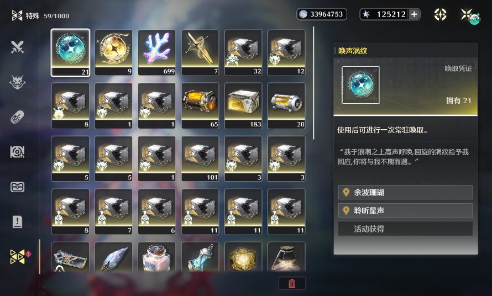The width and height of the screenshot is (492, 296).
Task: Add Astrite with the plus button
Action: (414, 14)
